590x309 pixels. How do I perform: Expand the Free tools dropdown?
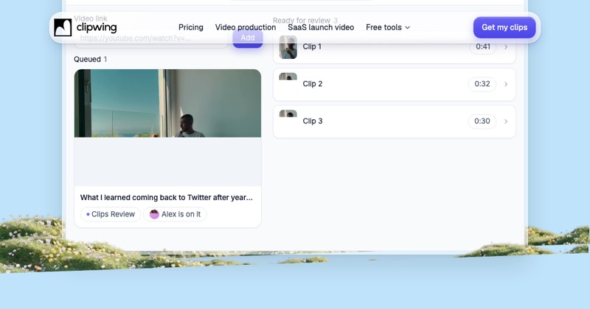click(x=388, y=27)
